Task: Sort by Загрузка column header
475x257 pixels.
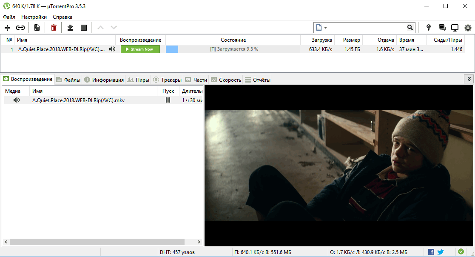Action: (x=317, y=40)
